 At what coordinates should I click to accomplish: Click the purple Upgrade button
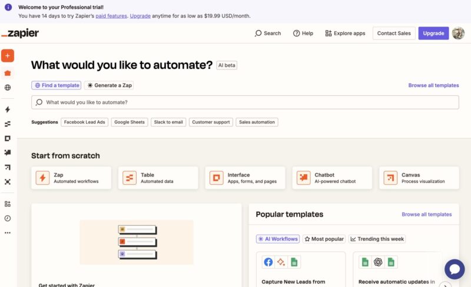[x=433, y=34]
